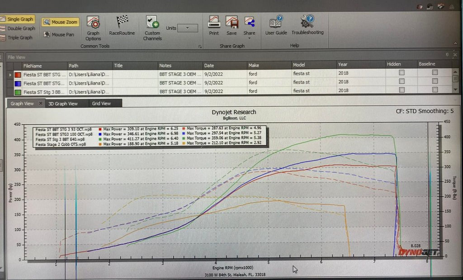This screenshot has width=463, height=280.
Task: Open the Common Tools group launcher
Action: click(x=200, y=47)
